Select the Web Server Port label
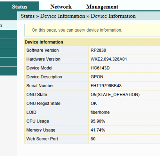The image size is (160, 156). tap(42, 139)
